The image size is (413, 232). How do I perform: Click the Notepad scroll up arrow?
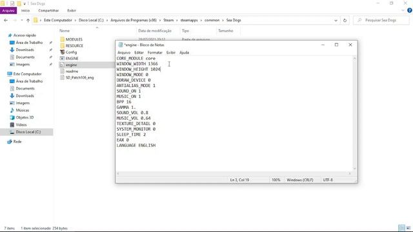click(354, 59)
